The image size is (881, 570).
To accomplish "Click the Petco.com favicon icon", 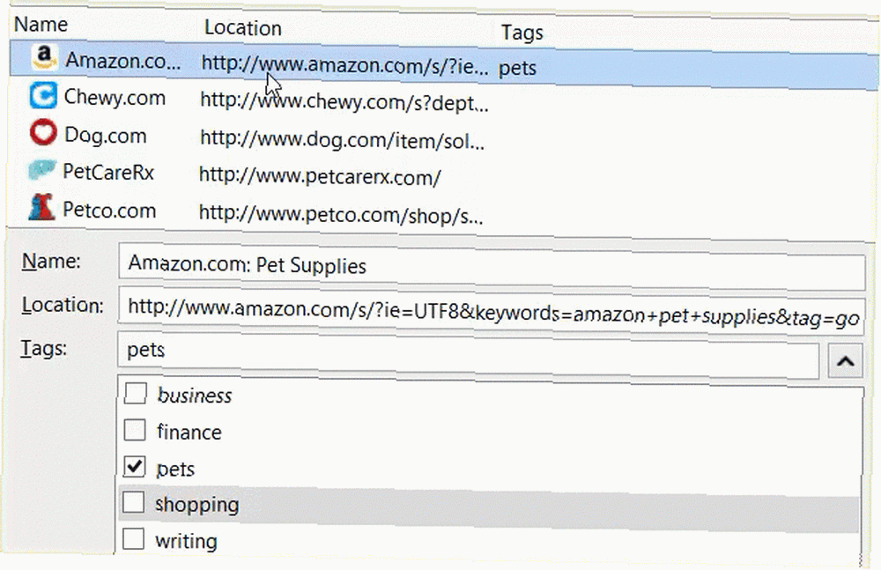I will 41,207.
